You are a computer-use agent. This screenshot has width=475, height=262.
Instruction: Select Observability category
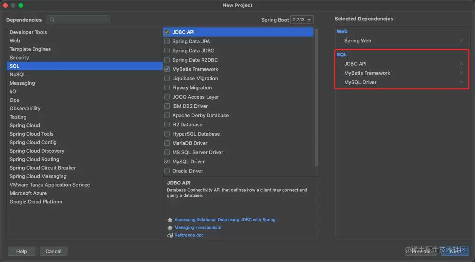(84, 108)
